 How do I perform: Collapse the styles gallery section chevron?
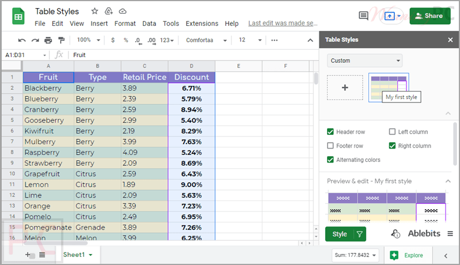click(x=448, y=113)
